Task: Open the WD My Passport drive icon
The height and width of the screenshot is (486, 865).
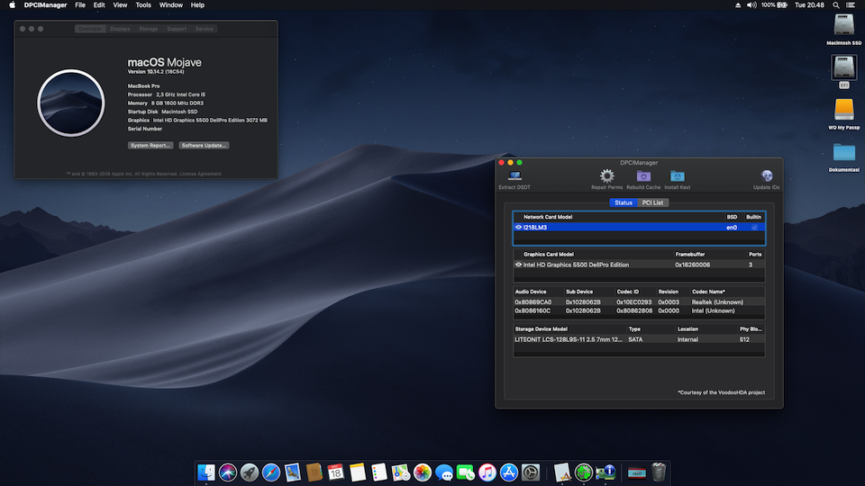Action: 844,110
